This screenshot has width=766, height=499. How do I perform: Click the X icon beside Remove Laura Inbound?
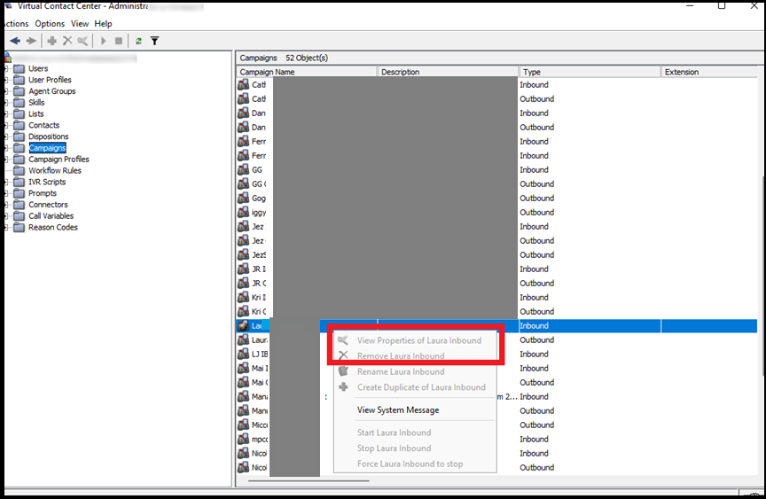click(343, 355)
